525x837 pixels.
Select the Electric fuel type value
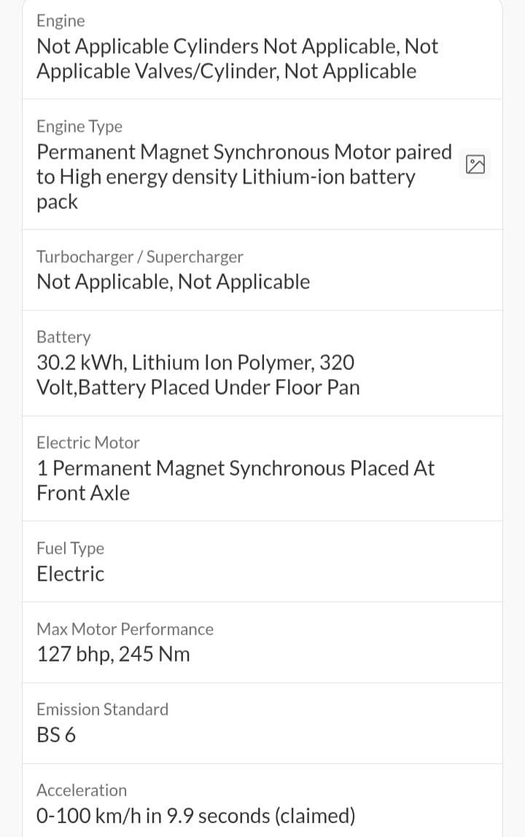[x=71, y=574]
